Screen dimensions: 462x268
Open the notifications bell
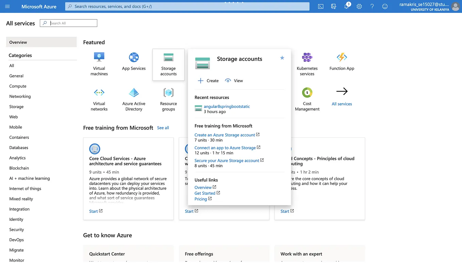coord(346,6)
